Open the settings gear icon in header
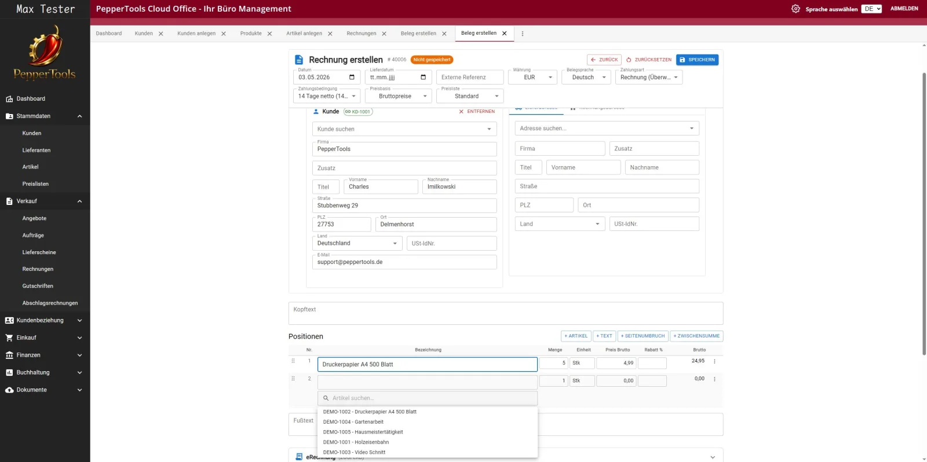Viewport: 927px width, 462px height. (795, 9)
